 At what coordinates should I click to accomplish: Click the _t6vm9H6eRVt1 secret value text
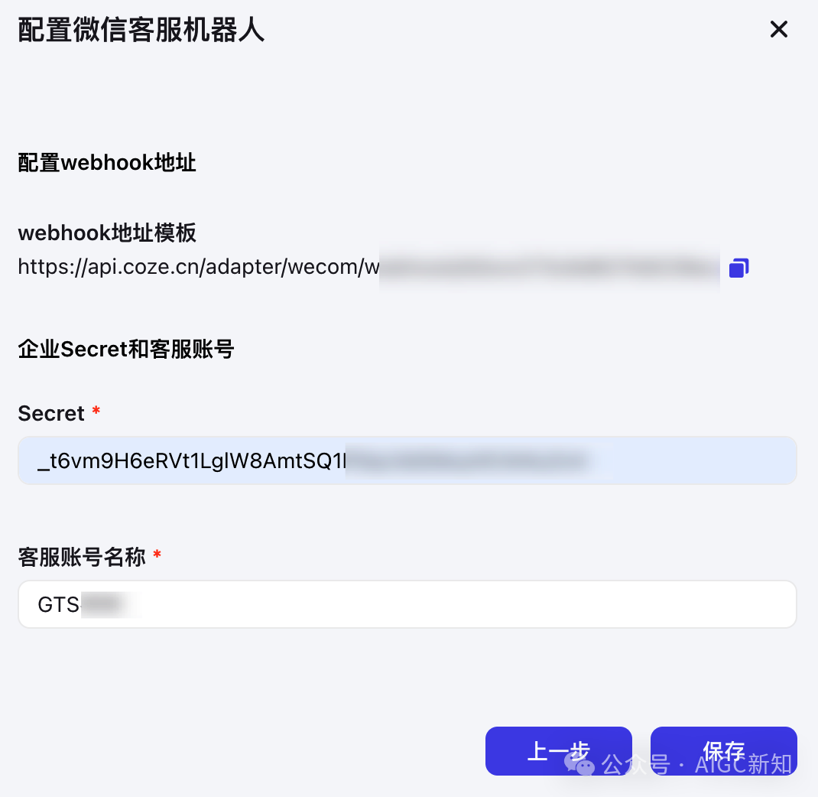coord(191,461)
